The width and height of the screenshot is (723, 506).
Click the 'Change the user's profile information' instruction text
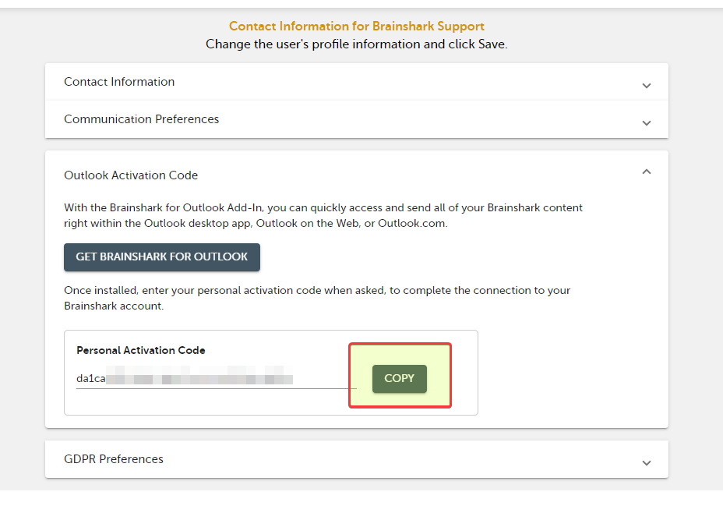356,44
